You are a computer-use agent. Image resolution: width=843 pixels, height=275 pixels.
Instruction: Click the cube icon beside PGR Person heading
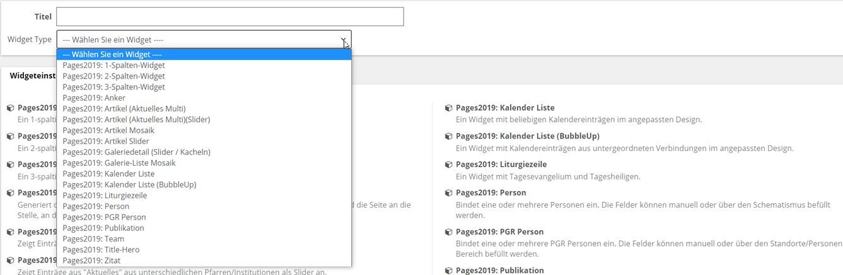click(449, 232)
